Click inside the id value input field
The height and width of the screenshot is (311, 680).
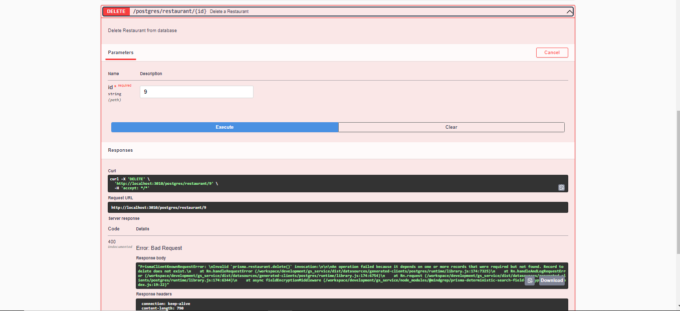pos(196,92)
